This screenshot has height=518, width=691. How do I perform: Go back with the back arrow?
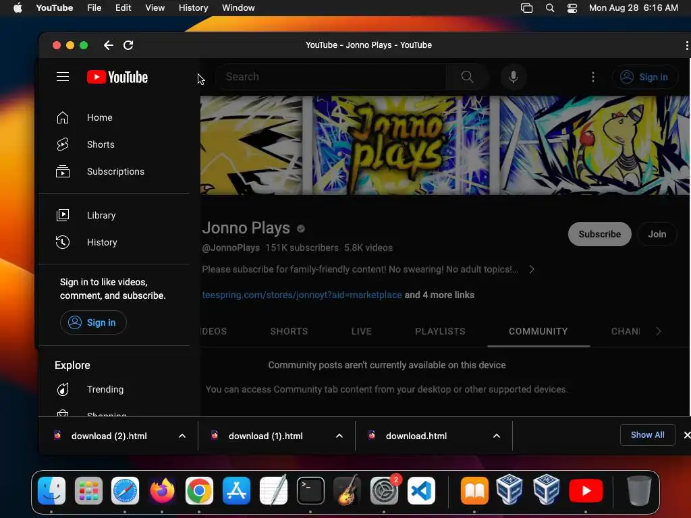(109, 45)
